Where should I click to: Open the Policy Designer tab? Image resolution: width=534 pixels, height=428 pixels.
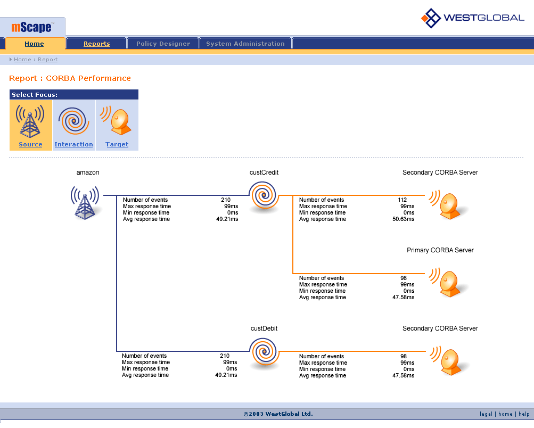(163, 44)
